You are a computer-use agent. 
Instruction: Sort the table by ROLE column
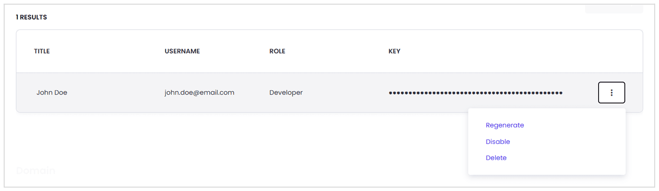tap(277, 51)
